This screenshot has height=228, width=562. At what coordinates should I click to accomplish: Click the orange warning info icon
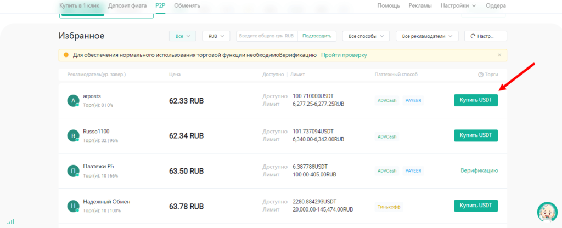coord(66,55)
